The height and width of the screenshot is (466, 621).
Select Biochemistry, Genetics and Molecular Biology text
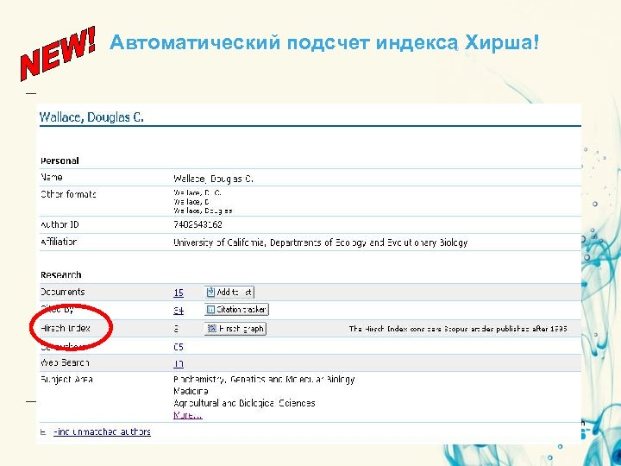click(264, 379)
